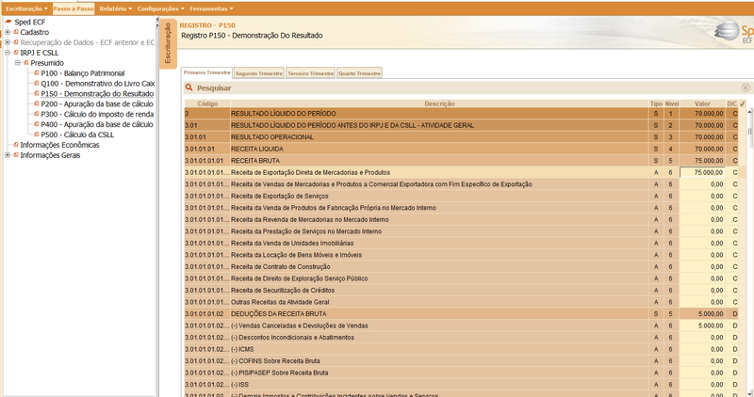Screen dimensions: 754x397
Task: Click the Valor column header
Action: pos(702,103)
